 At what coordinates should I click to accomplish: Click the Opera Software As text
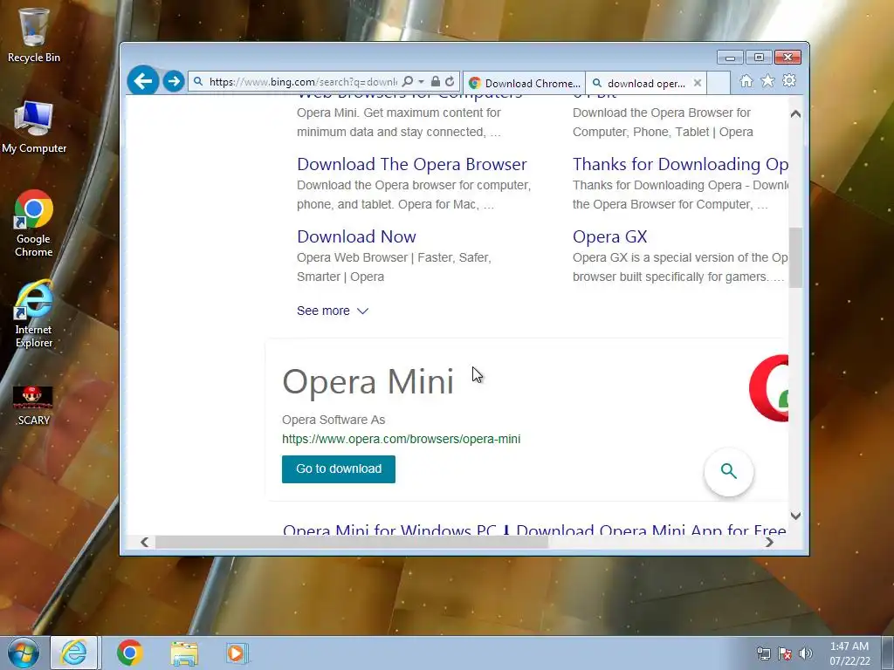(x=334, y=420)
